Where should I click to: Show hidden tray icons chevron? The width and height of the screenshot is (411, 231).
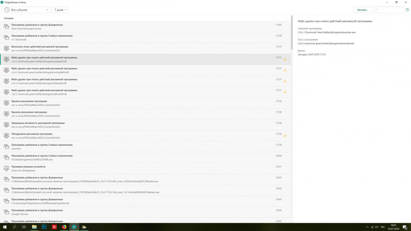367,227
